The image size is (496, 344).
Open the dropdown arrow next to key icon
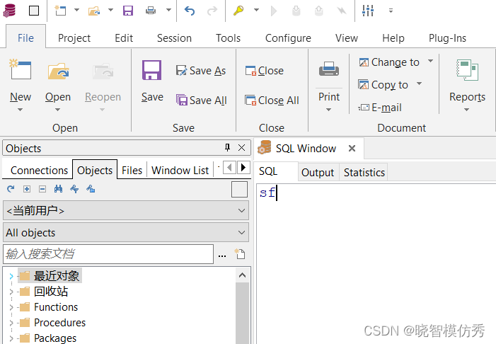(x=256, y=10)
